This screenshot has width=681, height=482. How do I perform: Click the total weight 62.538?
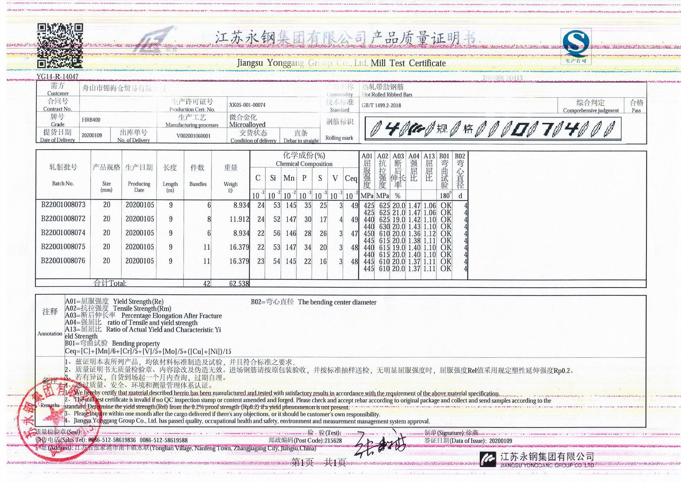(x=239, y=284)
